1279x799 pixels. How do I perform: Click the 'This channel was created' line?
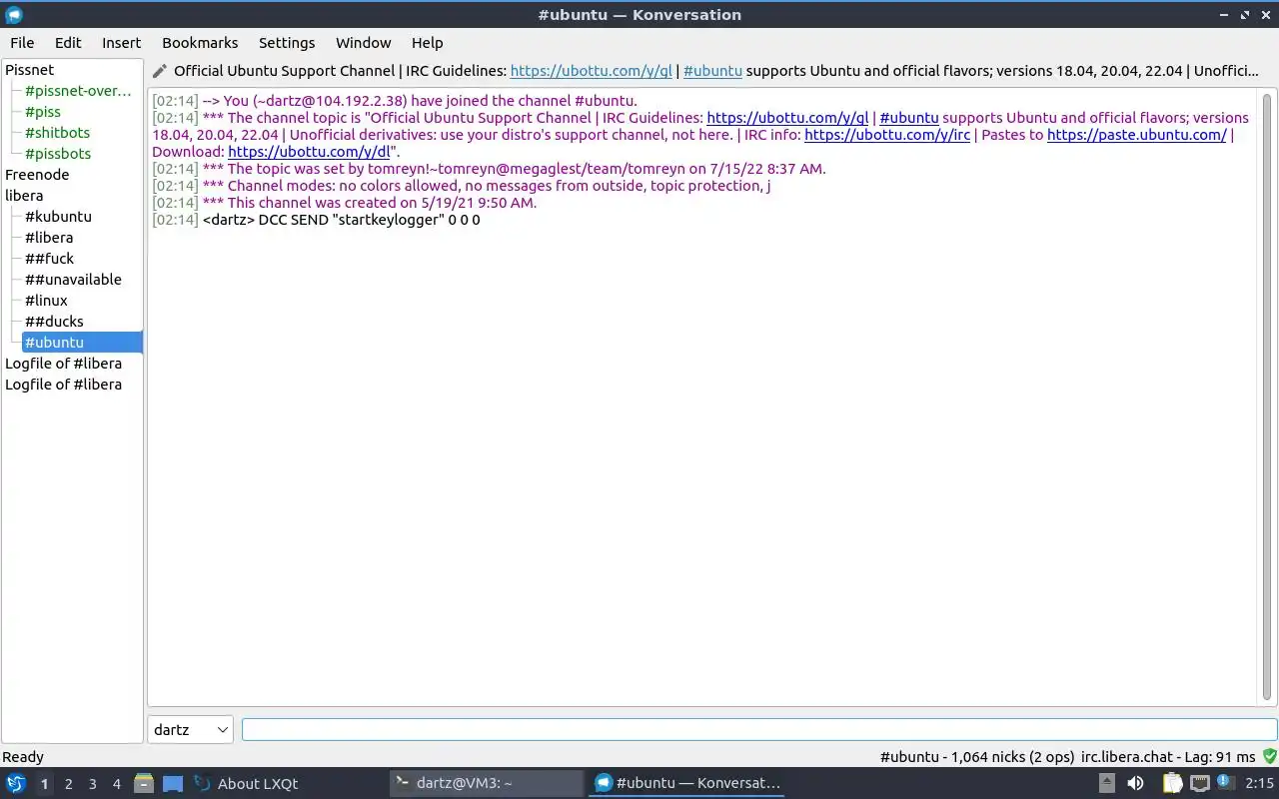(345, 203)
